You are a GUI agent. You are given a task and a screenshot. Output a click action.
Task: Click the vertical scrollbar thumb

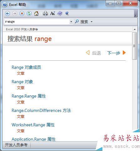(x=134, y=46)
